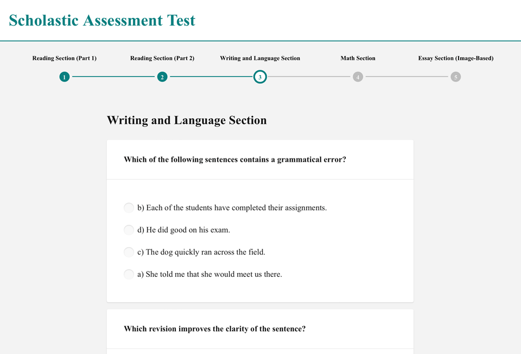Click the Scholastic Assessment Test title
The width and height of the screenshot is (521, 354).
point(102,21)
